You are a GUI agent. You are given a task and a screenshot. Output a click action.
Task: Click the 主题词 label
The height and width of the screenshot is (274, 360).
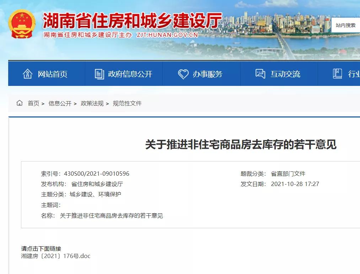[51, 205]
